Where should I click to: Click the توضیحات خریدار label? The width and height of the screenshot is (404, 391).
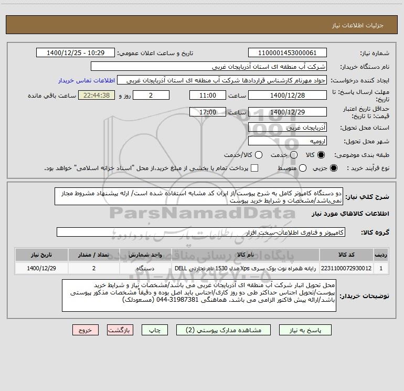pos(364,296)
